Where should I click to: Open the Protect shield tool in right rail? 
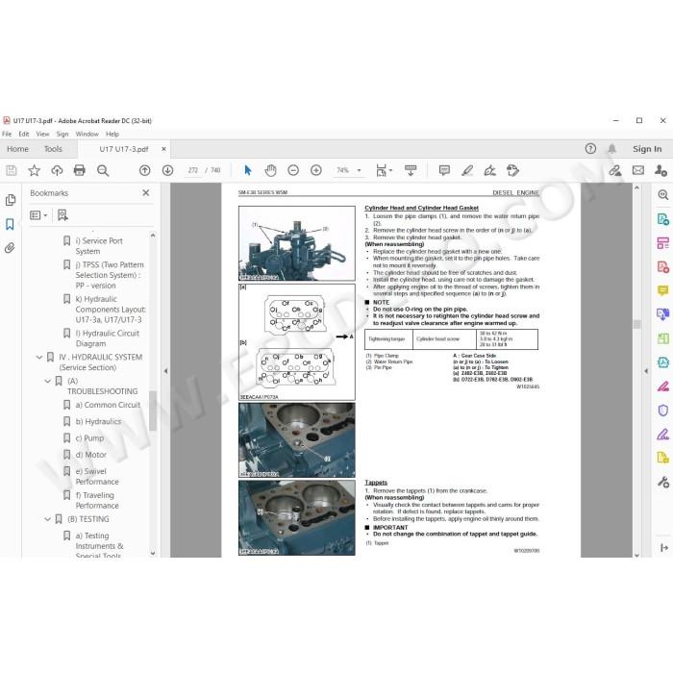pyautogui.click(x=663, y=411)
